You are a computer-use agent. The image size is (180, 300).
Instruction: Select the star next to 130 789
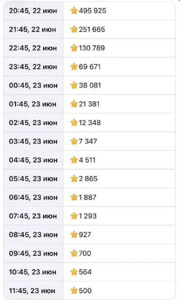[74, 48]
